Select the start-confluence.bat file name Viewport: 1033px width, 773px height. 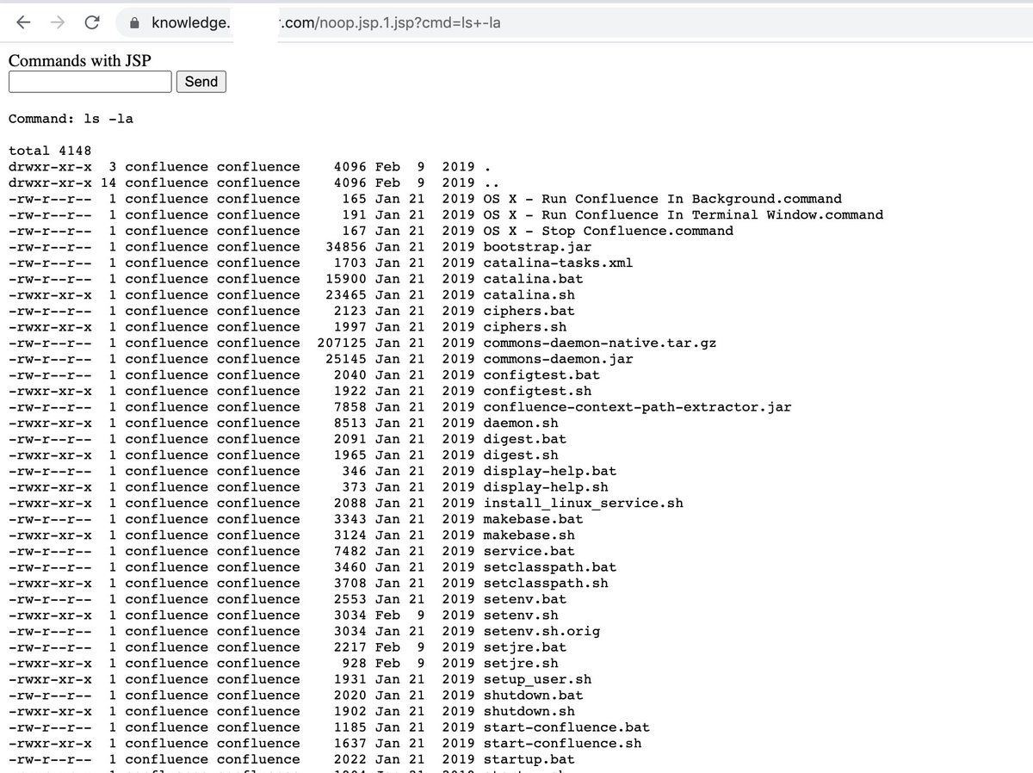click(567, 727)
